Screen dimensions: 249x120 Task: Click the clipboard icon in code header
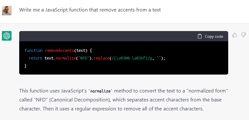pos(200,36)
